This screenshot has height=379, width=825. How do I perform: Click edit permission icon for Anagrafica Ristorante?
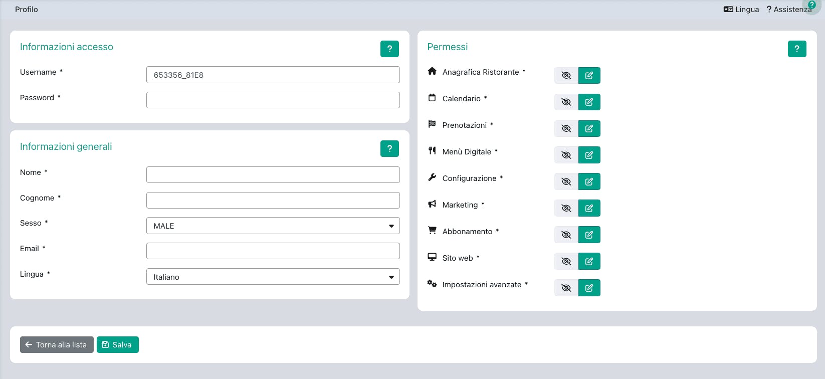(589, 76)
